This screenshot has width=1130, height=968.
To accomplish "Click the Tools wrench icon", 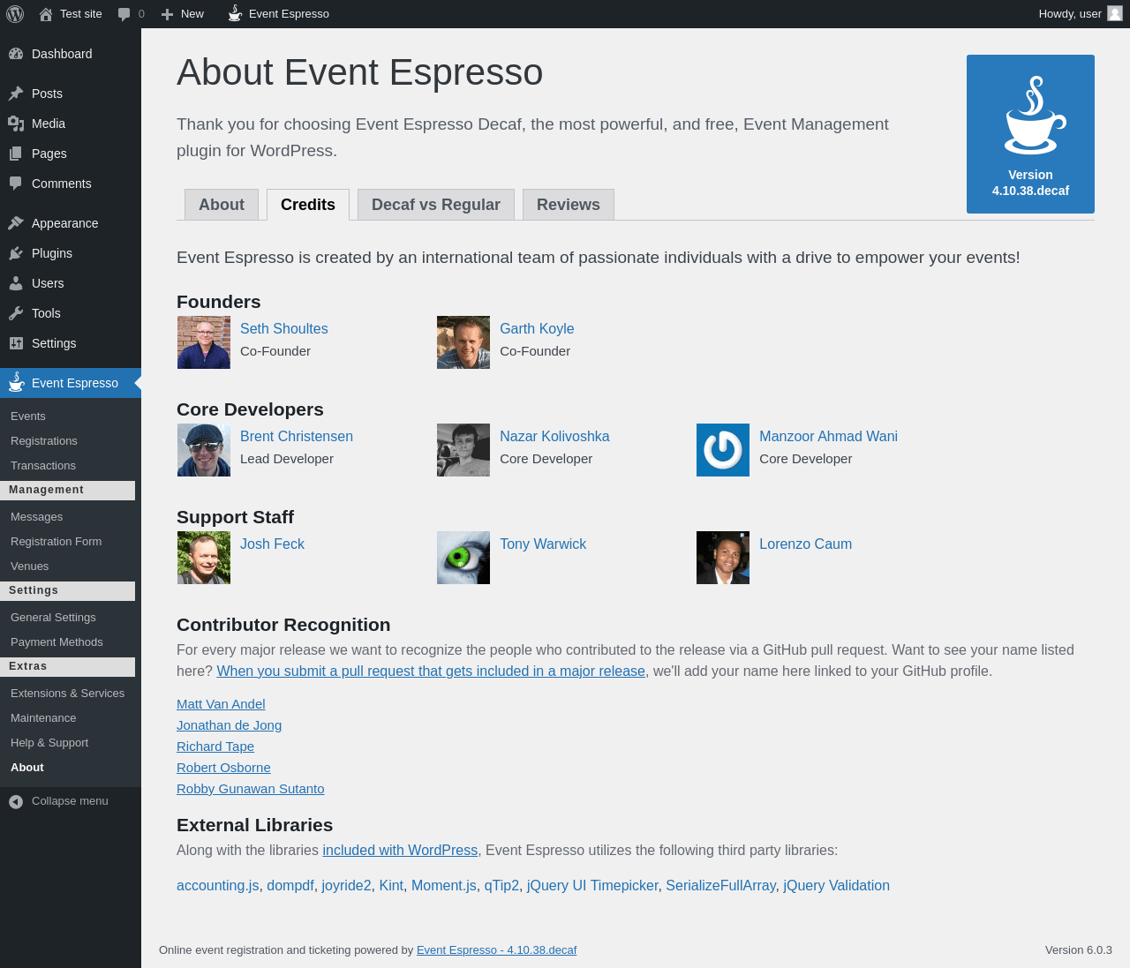I will tap(16, 313).
